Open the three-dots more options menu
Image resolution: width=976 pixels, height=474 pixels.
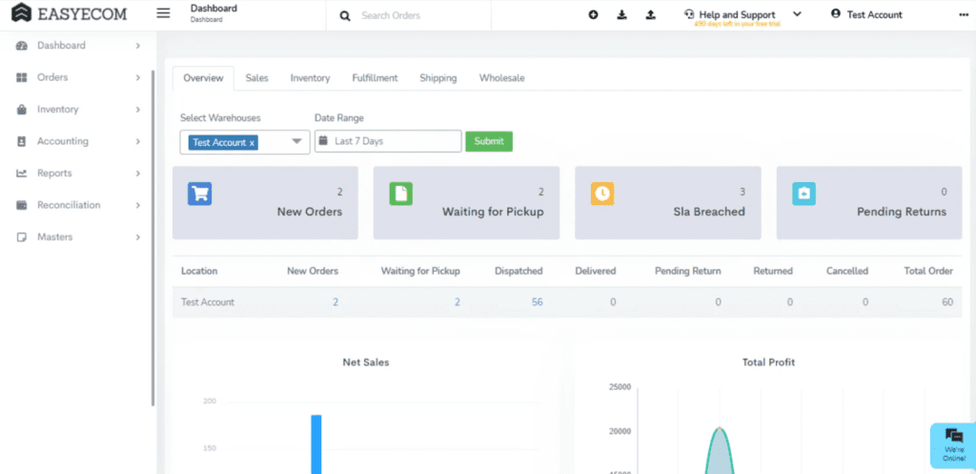pyautogui.click(x=962, y=15)
